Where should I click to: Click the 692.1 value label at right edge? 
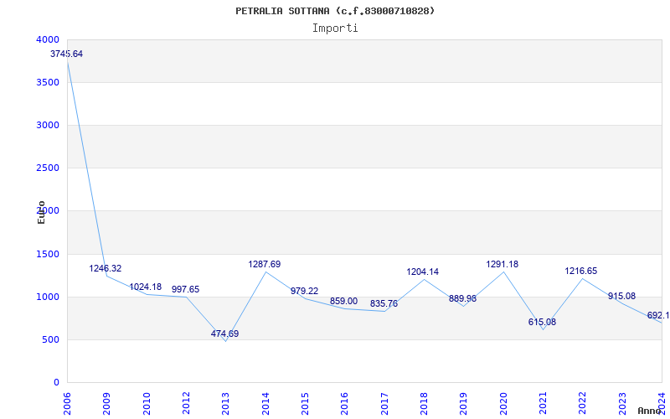point(658,316)
